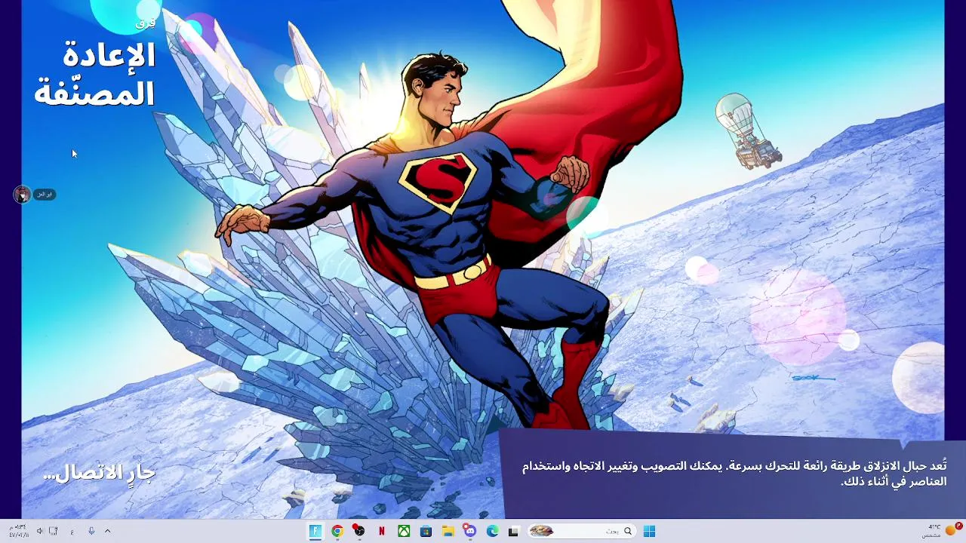Click the 'الإعادة المصنّفة' mode title

pos(95,74)
